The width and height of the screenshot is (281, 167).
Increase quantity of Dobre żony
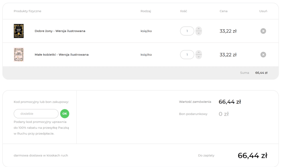(x=199, y=29)
